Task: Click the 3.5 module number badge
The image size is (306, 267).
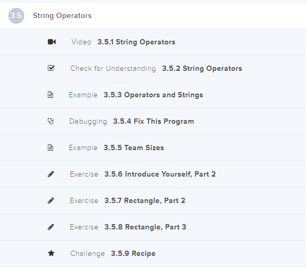Action: (16, 16)
